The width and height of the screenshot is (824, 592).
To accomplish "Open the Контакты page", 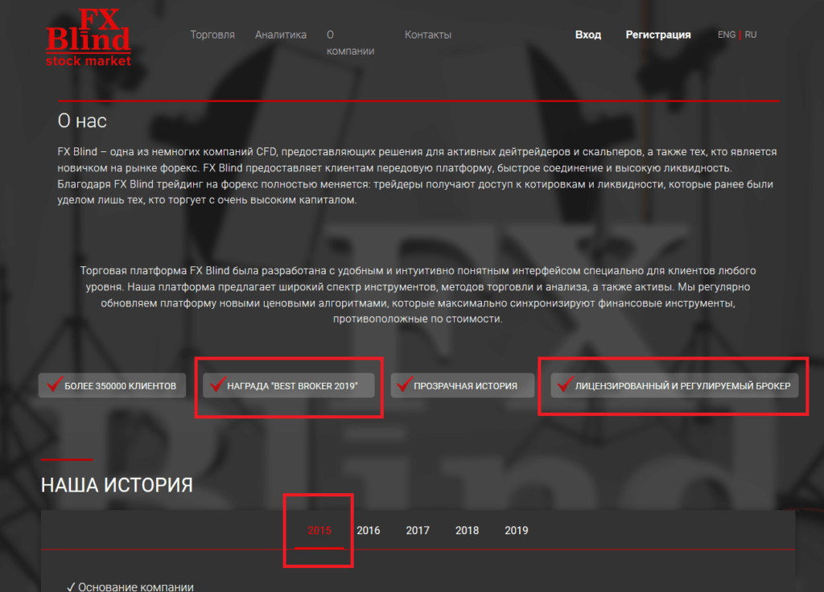I will click(x=427, y=35).
